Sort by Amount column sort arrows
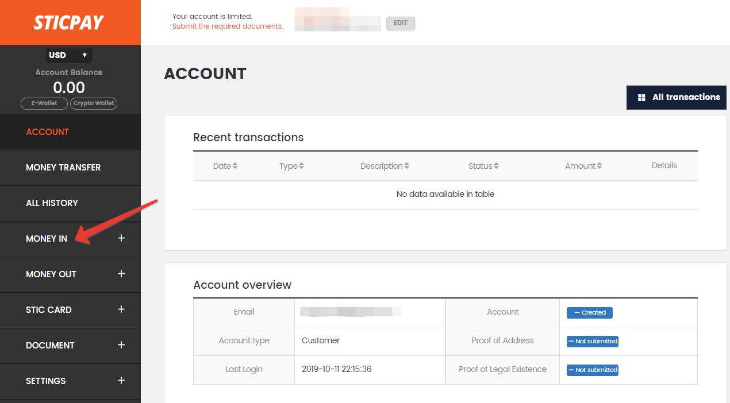The image size is (730, 403). pos(599,166)
